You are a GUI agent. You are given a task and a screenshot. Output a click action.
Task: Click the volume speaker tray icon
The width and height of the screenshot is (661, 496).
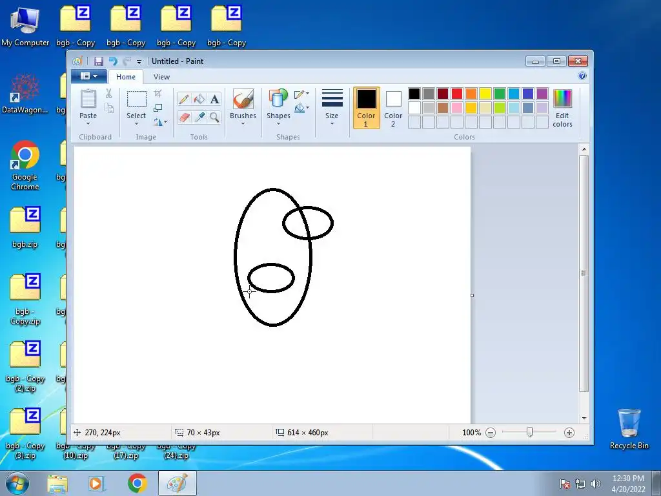point(596,484)
